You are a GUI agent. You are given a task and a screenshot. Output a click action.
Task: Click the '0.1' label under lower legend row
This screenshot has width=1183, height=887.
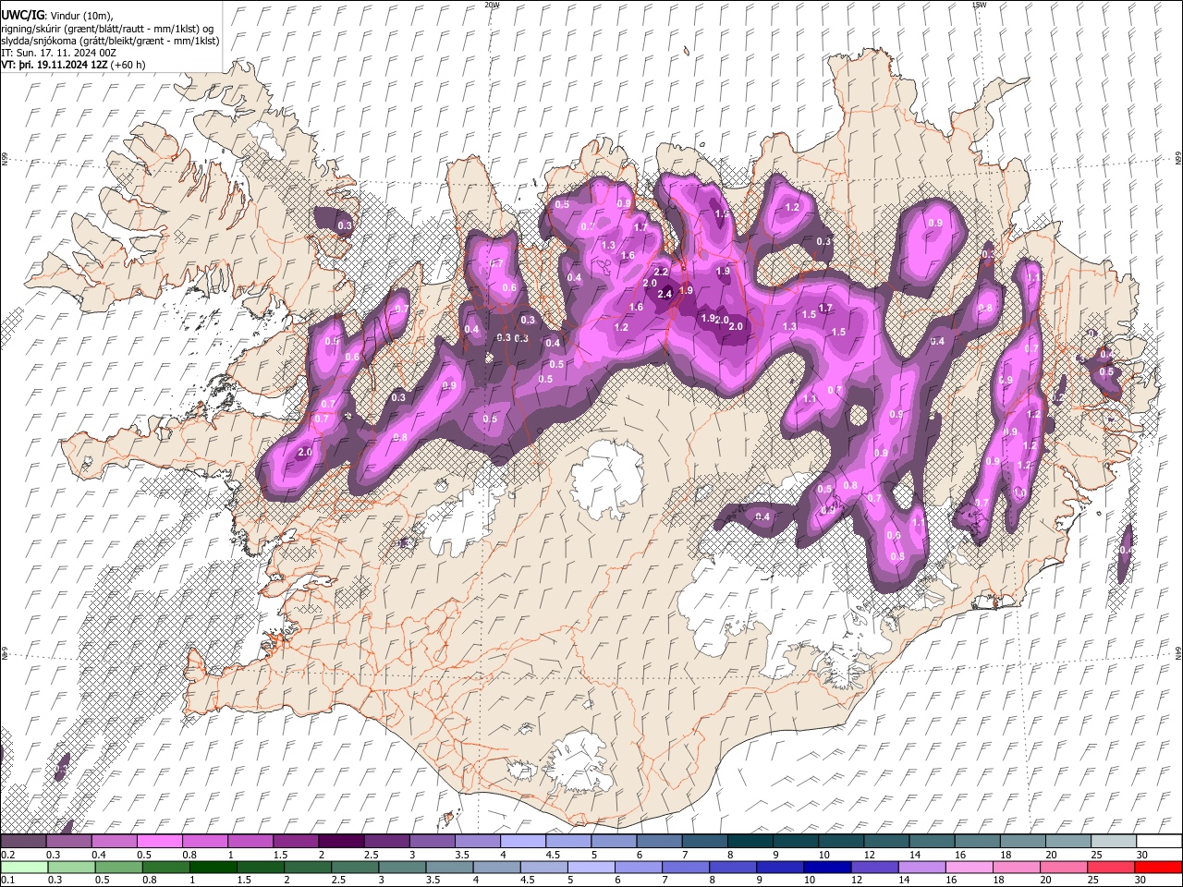(7, 880)
